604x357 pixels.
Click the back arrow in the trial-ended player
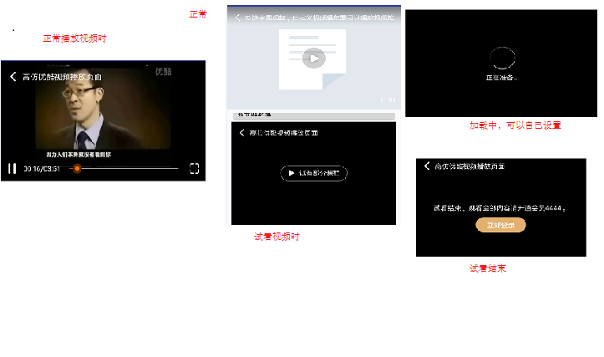(x=427, y=166)
